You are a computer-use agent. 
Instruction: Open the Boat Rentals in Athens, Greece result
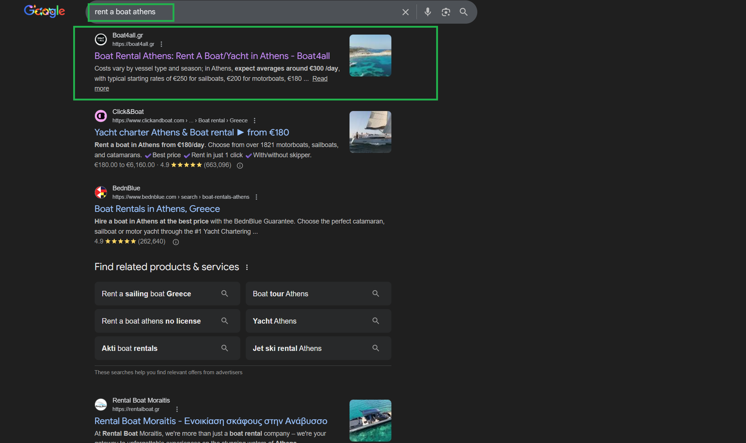point(157,209)
